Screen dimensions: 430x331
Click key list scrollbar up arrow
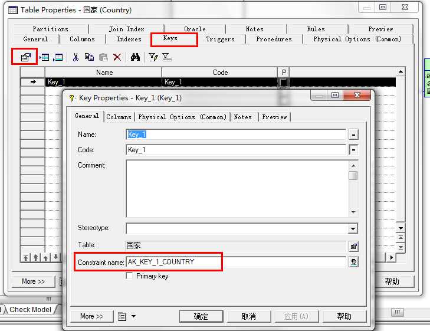click(401, 72)
